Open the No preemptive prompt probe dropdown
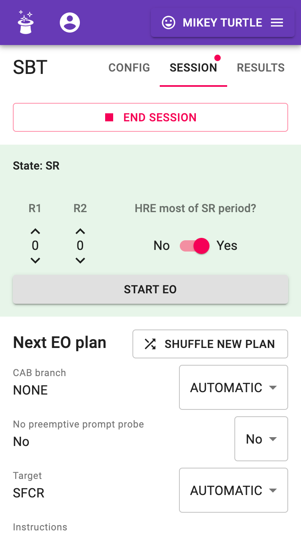 [x=261, y=439]
